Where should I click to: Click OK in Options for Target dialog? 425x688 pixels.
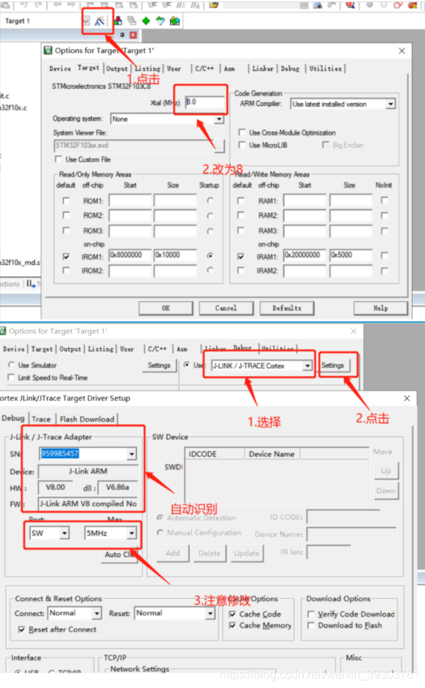pos(165,308)
